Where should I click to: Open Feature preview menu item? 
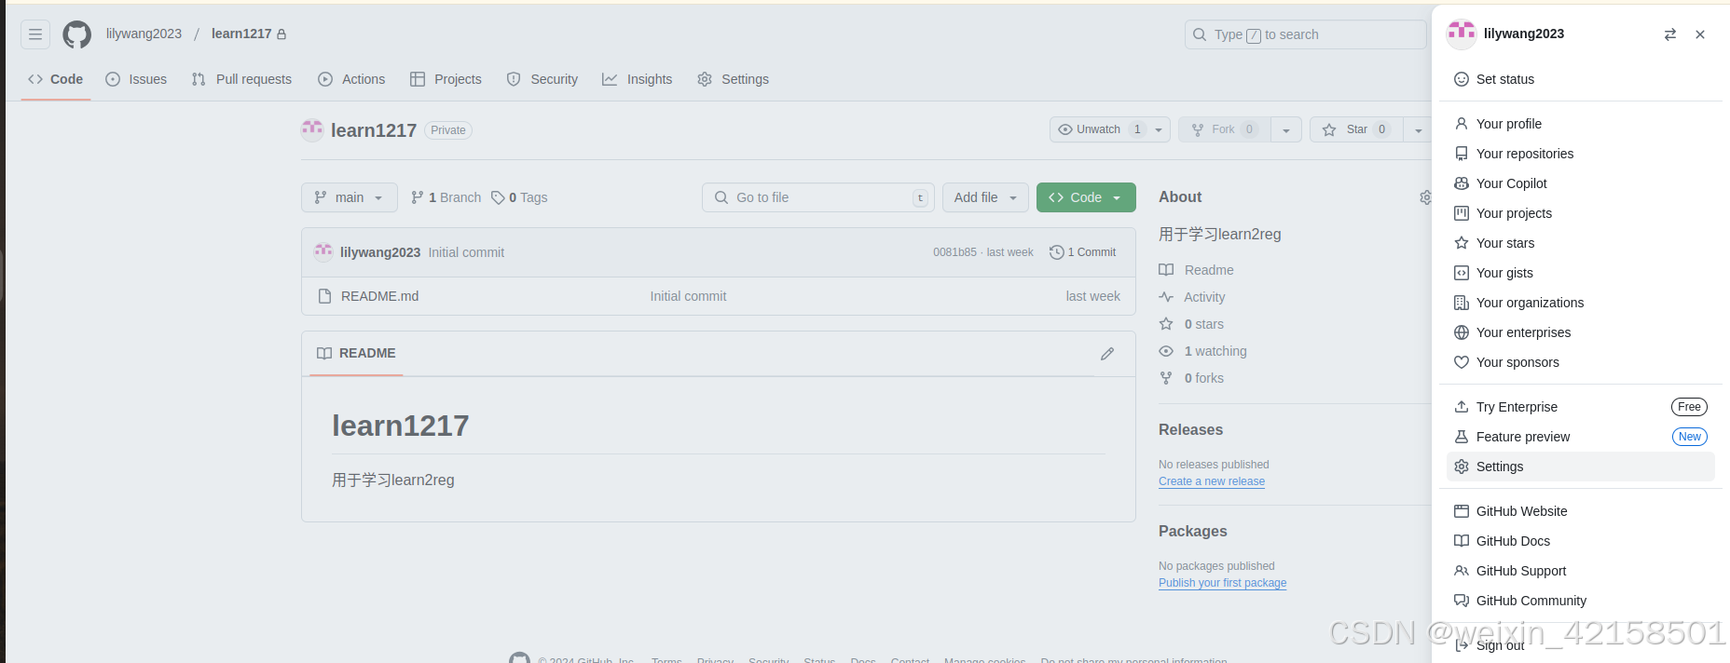coord(1581,437)
